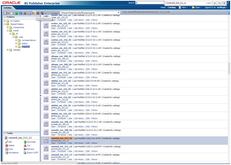This screenshot has width=231, height=165.
Task: Click the tools icon in catalog toolbar
Action: (x=42, y=13)
